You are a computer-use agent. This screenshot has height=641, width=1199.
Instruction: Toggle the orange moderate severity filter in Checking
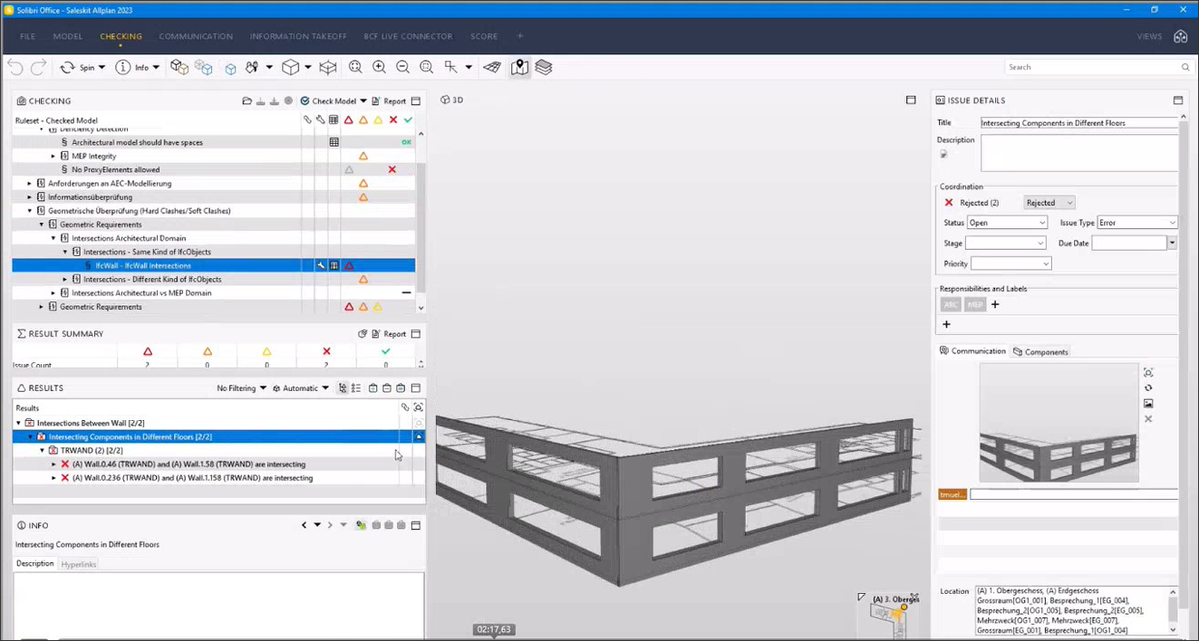363,120
